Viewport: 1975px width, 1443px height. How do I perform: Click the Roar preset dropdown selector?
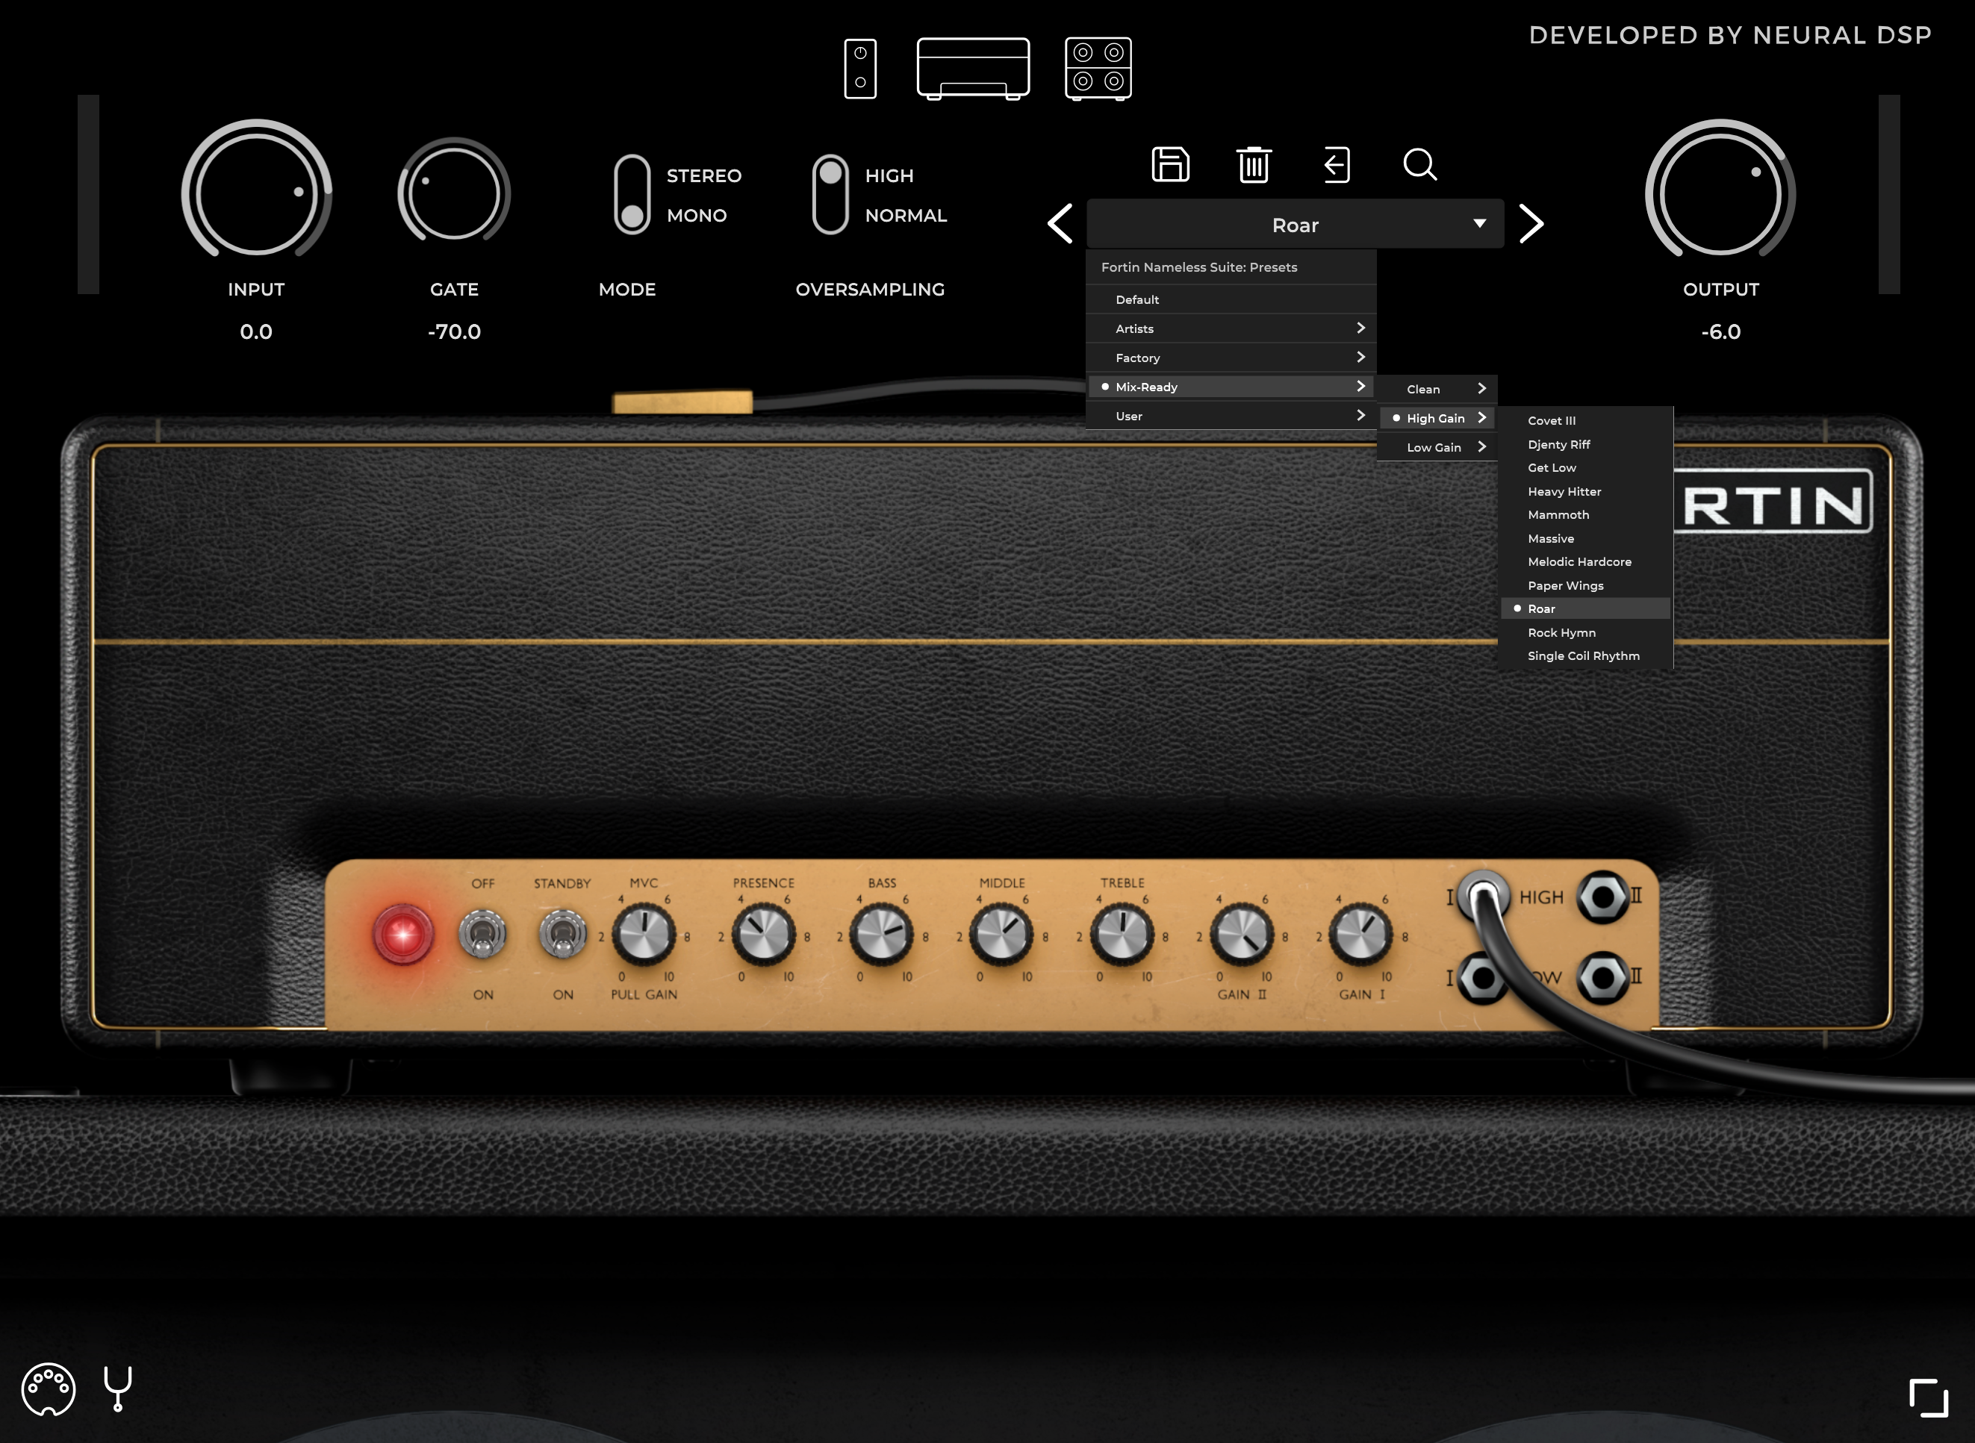1294,225
